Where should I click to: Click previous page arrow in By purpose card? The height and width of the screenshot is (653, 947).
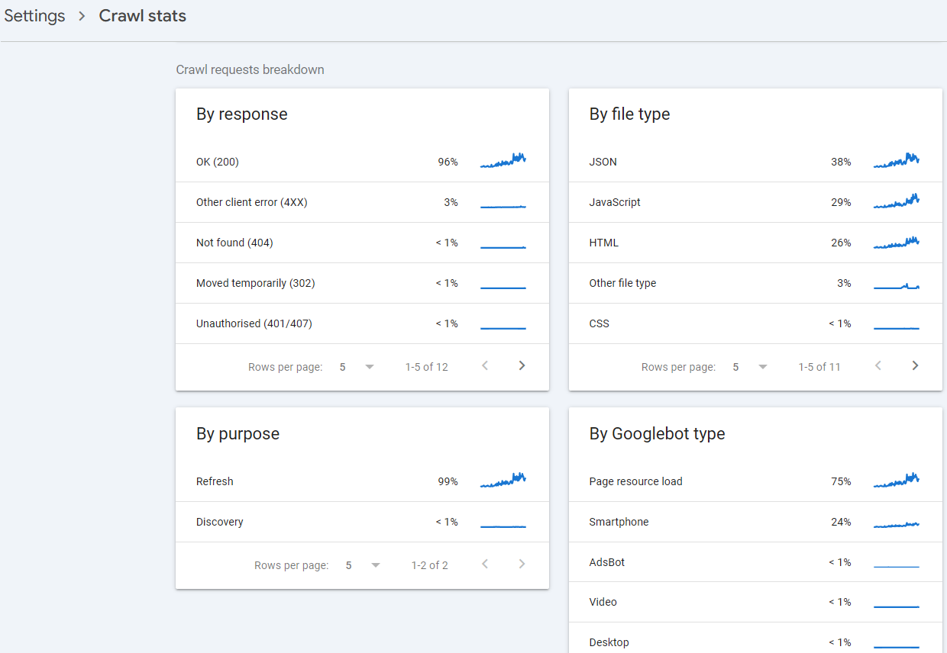[485, 564]
